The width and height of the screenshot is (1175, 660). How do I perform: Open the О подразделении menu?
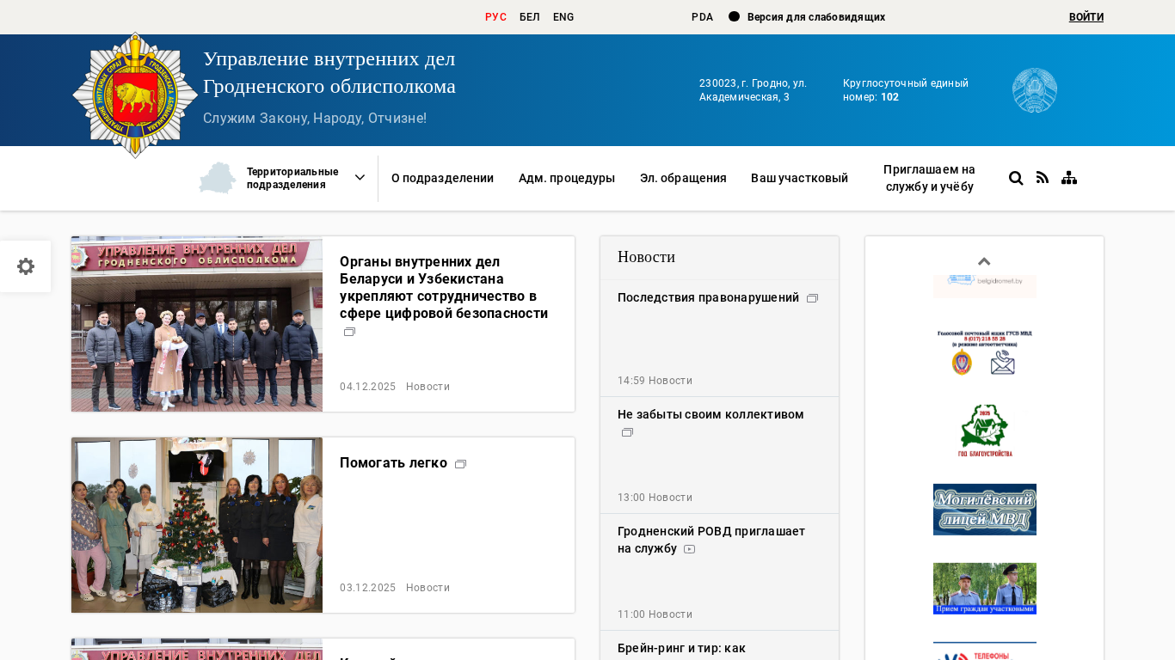click(x=442, y=178)
